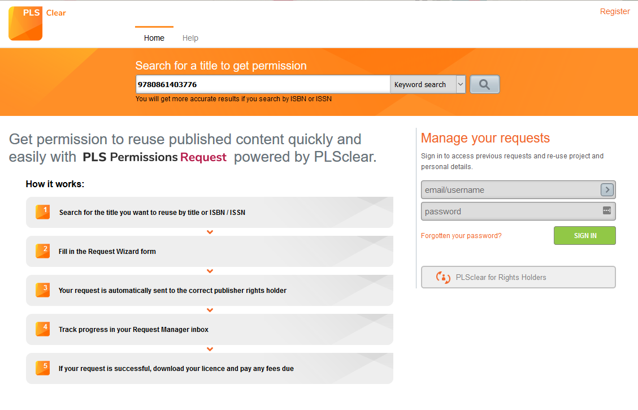This screenshot has width=638, height=410.
Task: Click step text 'Your request is automatically sent'
Action: (172, 291)
